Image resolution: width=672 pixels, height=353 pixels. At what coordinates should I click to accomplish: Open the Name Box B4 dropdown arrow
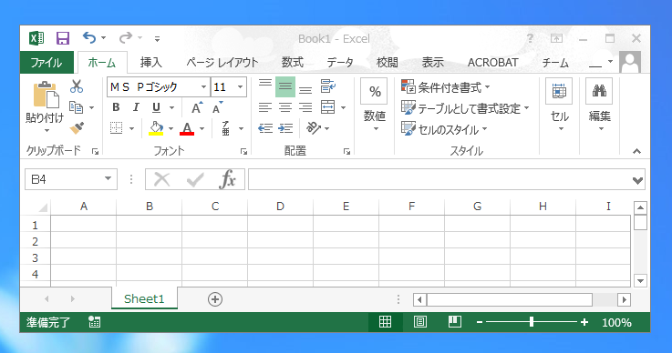point(108,179)
